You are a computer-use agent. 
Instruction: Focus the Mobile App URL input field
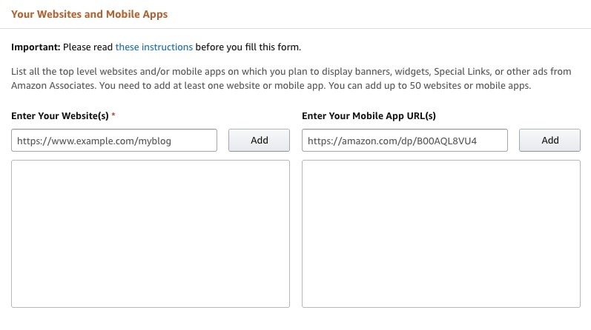tap(405, 140)
